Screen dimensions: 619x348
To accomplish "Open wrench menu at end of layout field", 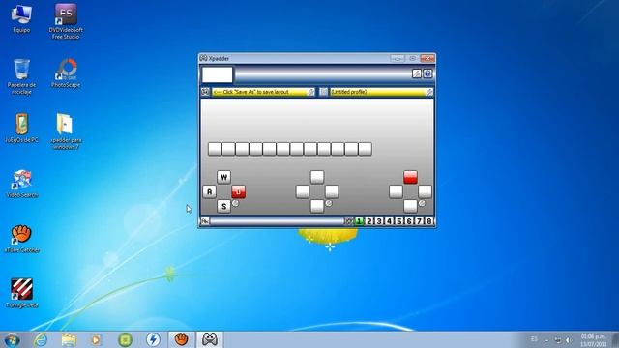I will click(x=311, y=92).
